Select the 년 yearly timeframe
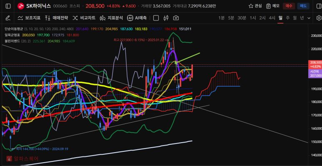This screenshot has height=166, width=322. click(x=302, y=18)
